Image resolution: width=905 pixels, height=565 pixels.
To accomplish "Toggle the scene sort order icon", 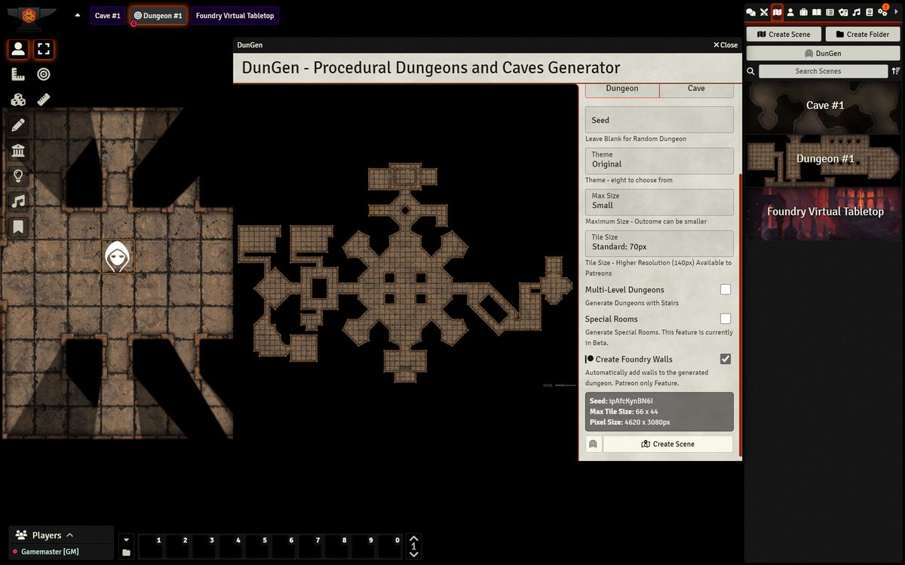I will 895,71.
